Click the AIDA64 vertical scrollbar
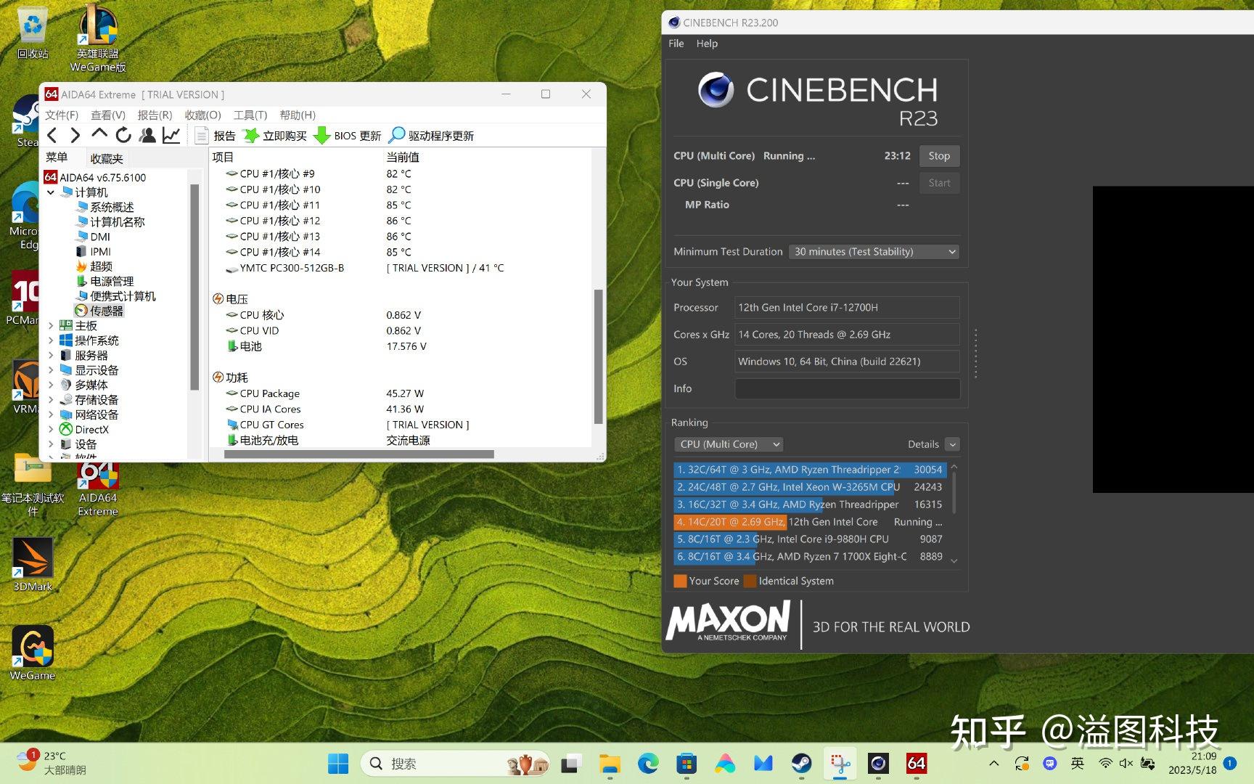The width and height of the screenshot is (1254, 784). [x=598, y=356]
